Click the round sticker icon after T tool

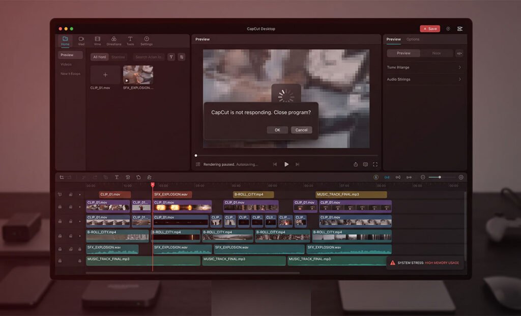128,178
